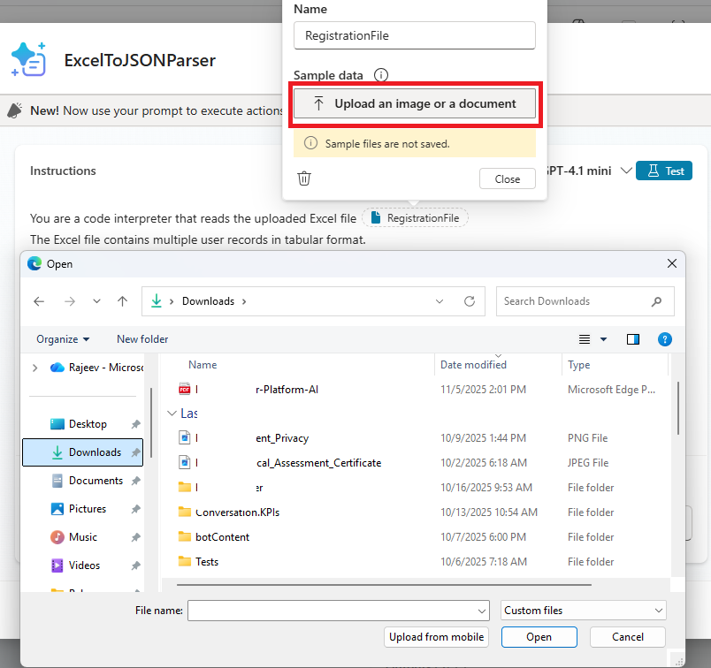711x668 pixels.
Task: Click the back navigation arrow in the Open dialog
Action: coord(39,300)
